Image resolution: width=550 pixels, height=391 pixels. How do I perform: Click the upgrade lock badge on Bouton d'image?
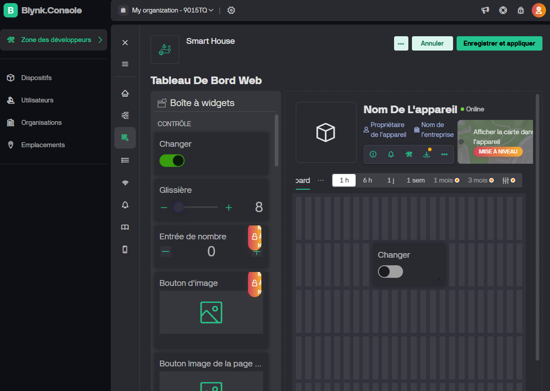click(255, 284)
